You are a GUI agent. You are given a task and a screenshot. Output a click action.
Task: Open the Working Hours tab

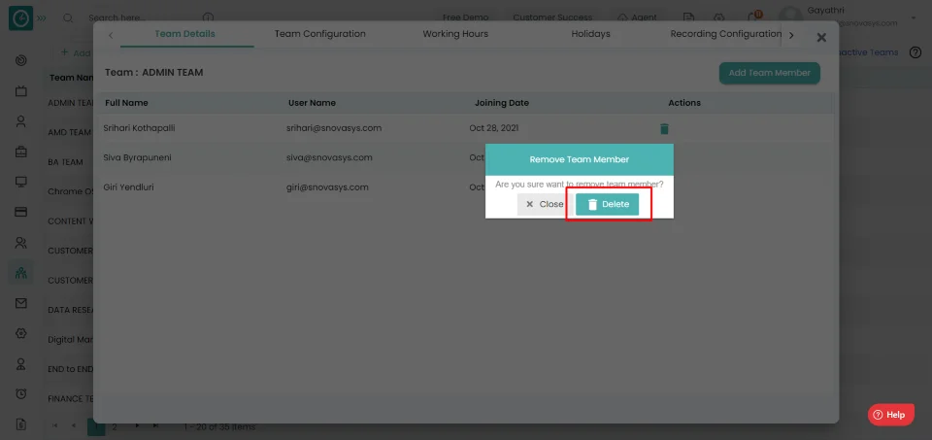click(455, 34)
